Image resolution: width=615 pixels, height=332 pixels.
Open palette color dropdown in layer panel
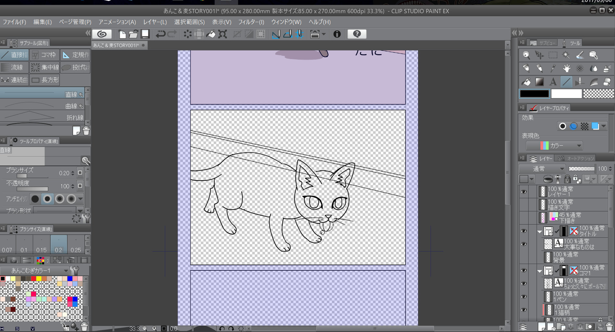coord(532,179)
